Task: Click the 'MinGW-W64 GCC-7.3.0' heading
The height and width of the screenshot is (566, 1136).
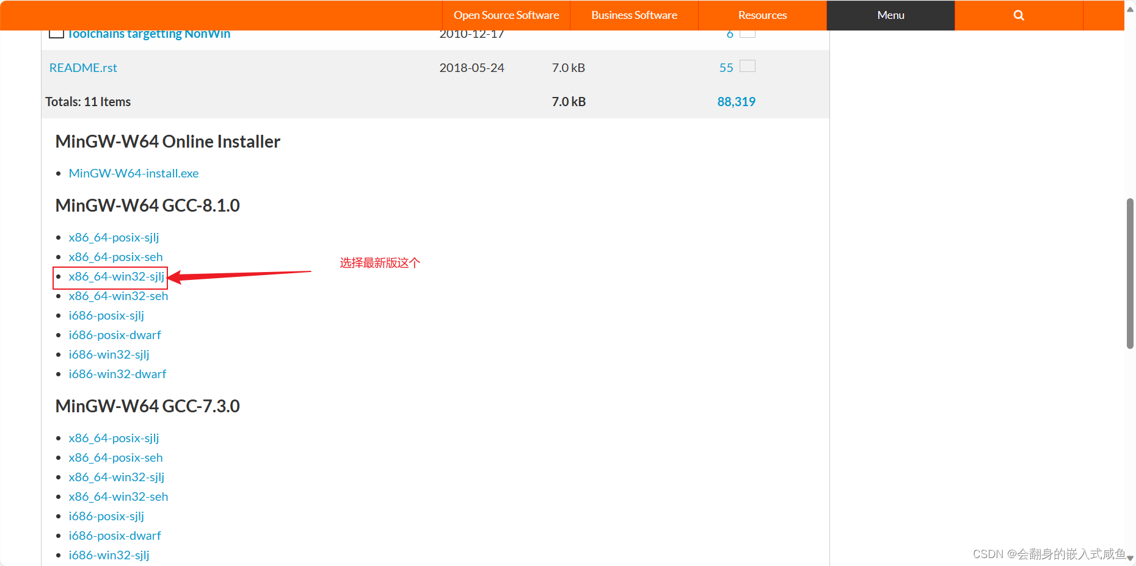Action: 147,406
